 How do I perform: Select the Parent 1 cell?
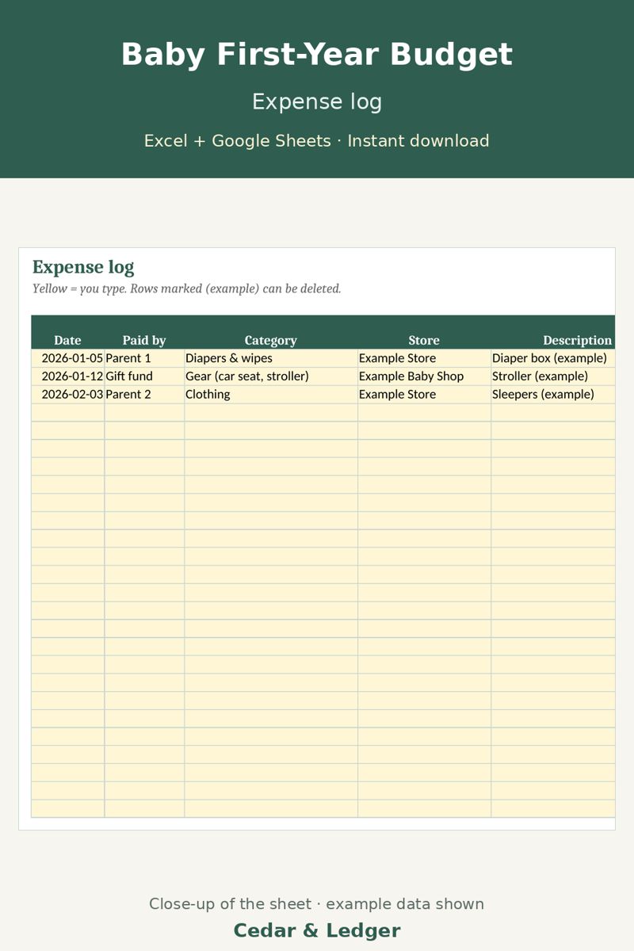click(144, 358)
